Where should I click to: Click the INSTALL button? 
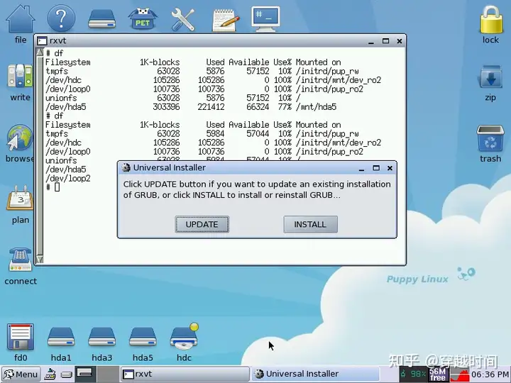coord(310,224)
